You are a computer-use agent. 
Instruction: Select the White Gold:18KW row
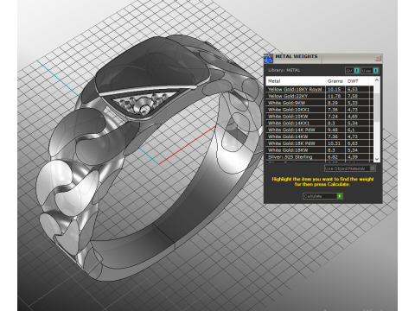tap(319, 150)
